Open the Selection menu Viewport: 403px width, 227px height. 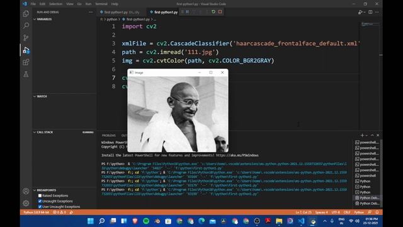55,4
